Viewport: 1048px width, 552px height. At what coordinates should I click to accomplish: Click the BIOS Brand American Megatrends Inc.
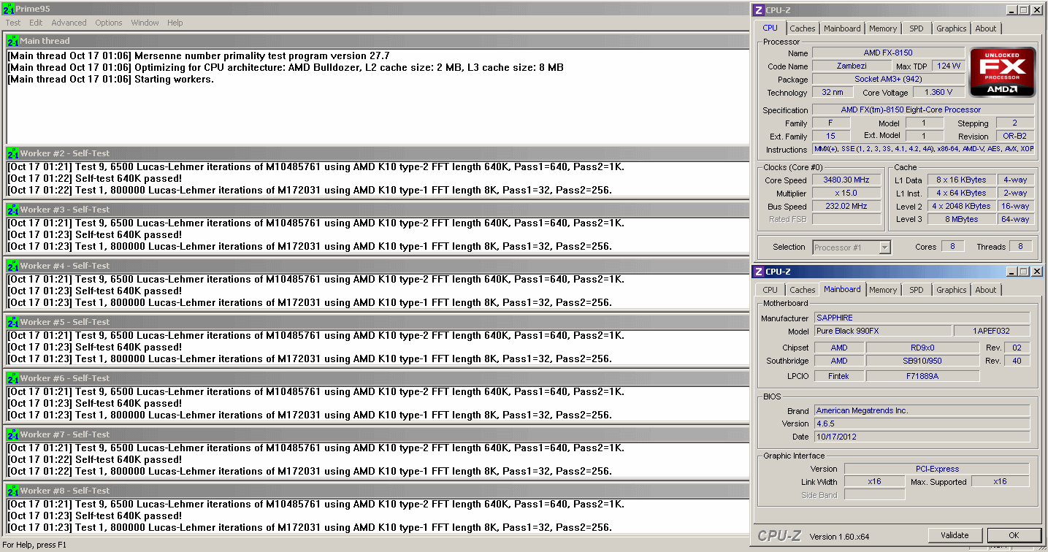(922, 410)
